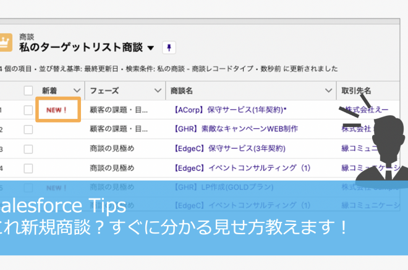408x270 pixels.
Task: Open the フェーズ column menu chevron
Action: [x=158, y=91]
